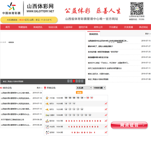This screenshot has height=151, width=151.
Task: Open the 胜负彩 football game icon
Action: (x=47, y=121)
